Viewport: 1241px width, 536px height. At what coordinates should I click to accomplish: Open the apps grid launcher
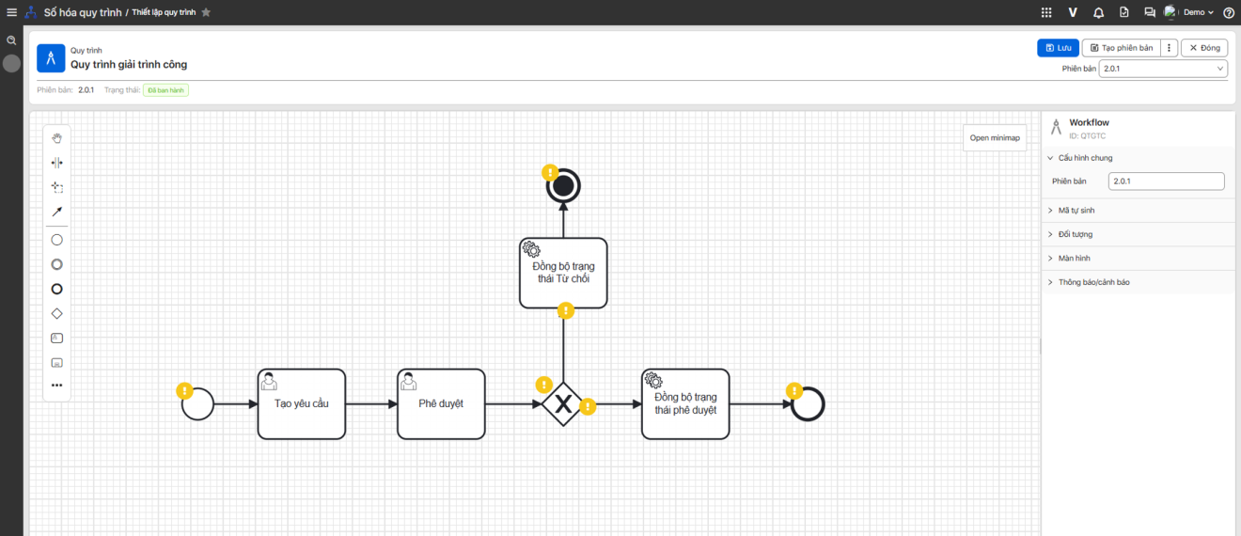point(1046,12)
